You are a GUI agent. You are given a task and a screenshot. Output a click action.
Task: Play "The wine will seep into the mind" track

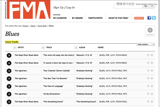click(x=9, y=55)
